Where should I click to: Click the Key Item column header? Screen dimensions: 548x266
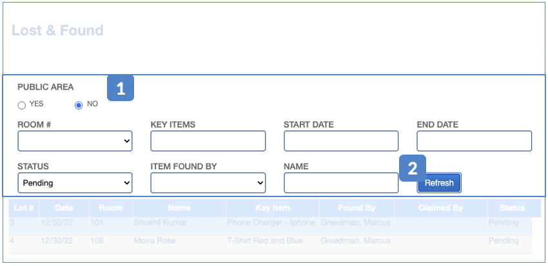tap(272, 208)
